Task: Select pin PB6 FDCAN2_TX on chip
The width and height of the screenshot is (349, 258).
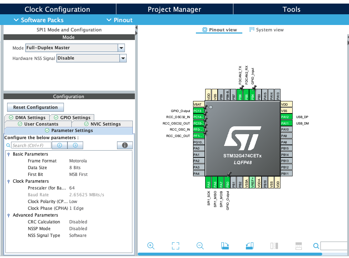Action: pos(240,95)
